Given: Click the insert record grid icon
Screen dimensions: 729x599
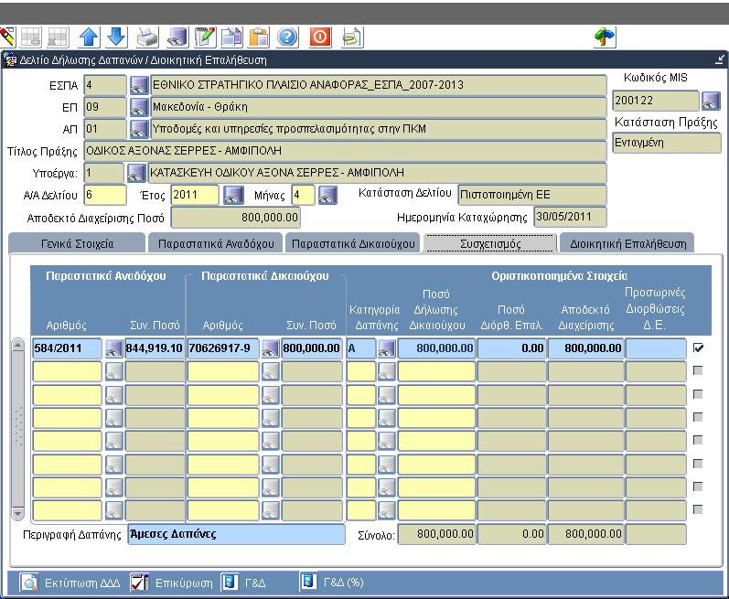Looking at the screenshot, I should [30, 37].
